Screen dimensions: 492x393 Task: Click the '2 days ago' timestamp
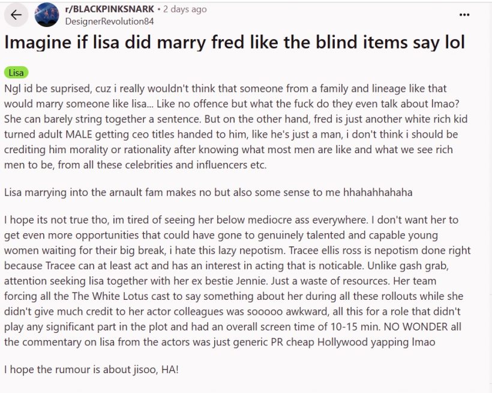point(185,9)
